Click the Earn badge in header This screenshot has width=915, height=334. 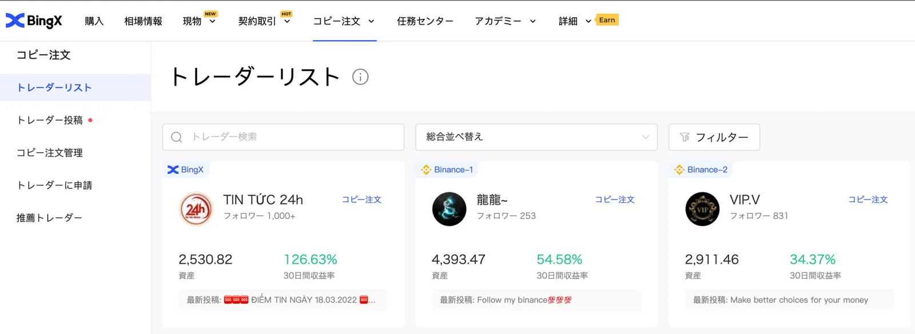point(607,20)
